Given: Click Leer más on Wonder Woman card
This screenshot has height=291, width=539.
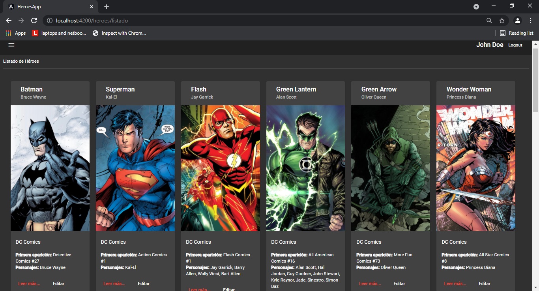Looking at the screenshot, I should pos(455,284).
